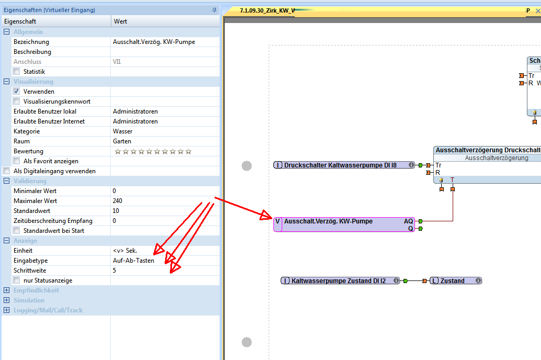Click the Tr input connector of Ausschaltverzögerung block
541x360 pixels.
[x=428, y=165]
